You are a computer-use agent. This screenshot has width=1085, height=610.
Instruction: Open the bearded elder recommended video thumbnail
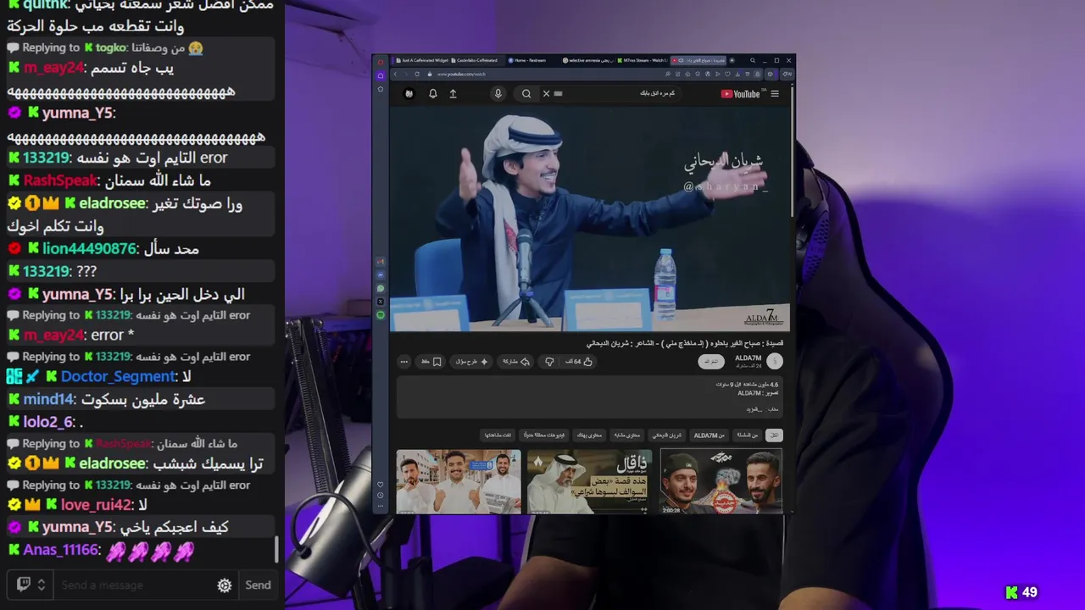pyautogui.click(x=590, y=481)
